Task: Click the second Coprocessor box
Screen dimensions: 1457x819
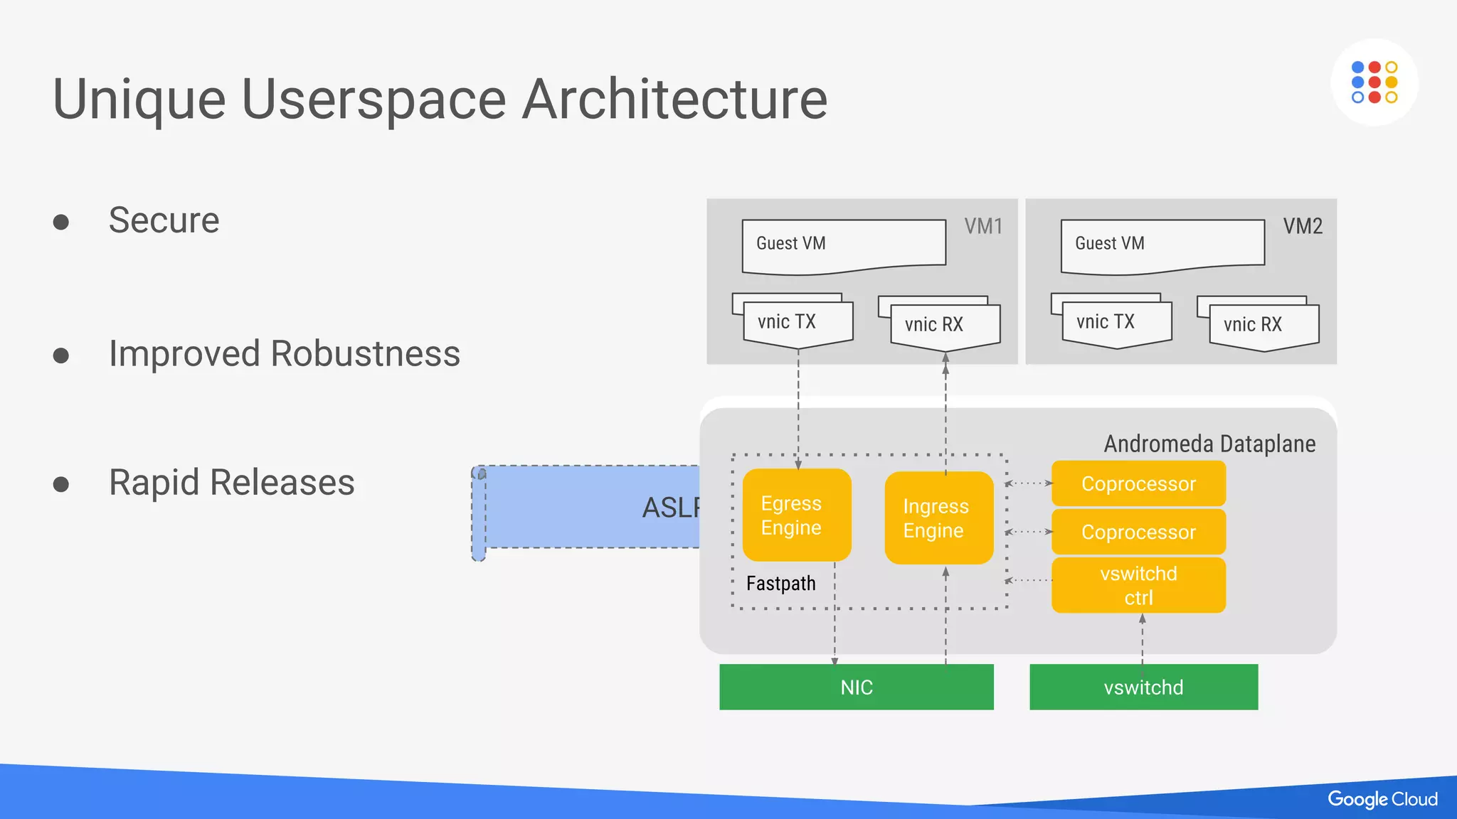Action: (1138, 532)
